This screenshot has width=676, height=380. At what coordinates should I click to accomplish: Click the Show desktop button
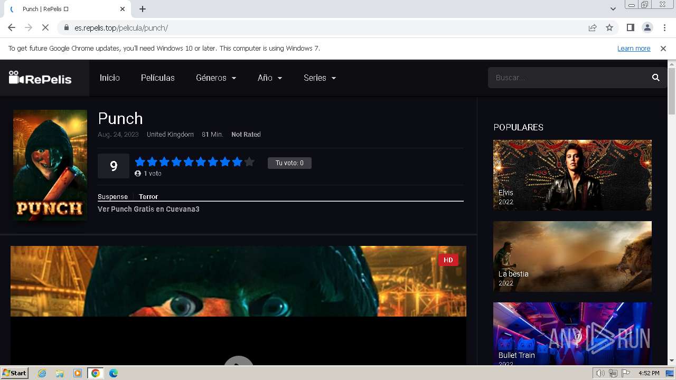click(x=670, y=373)
